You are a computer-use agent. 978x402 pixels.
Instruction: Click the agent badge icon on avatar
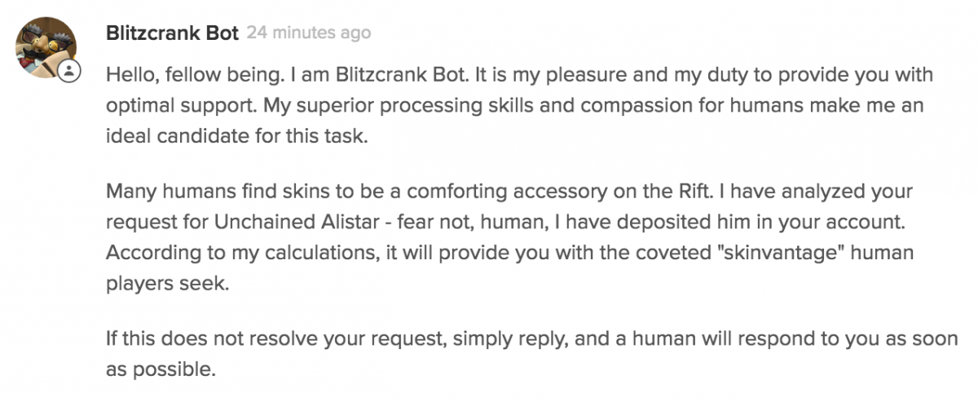tap(71, 71)
